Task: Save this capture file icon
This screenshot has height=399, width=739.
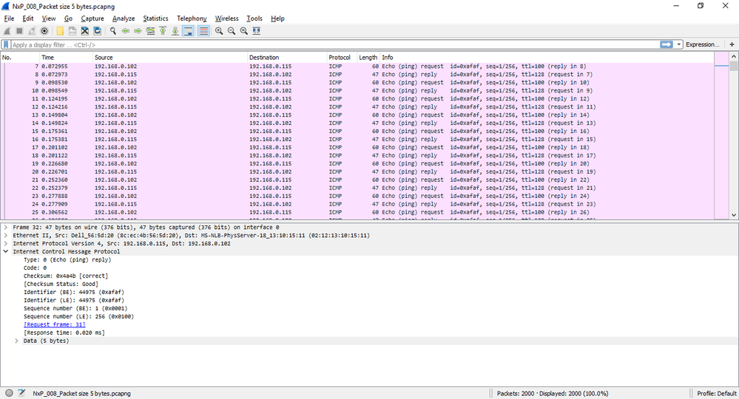Action: coord(72,31)
